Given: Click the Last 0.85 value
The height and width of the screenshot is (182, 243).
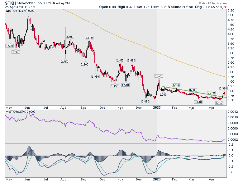Looking at the screenshot, I should point(159,7).
